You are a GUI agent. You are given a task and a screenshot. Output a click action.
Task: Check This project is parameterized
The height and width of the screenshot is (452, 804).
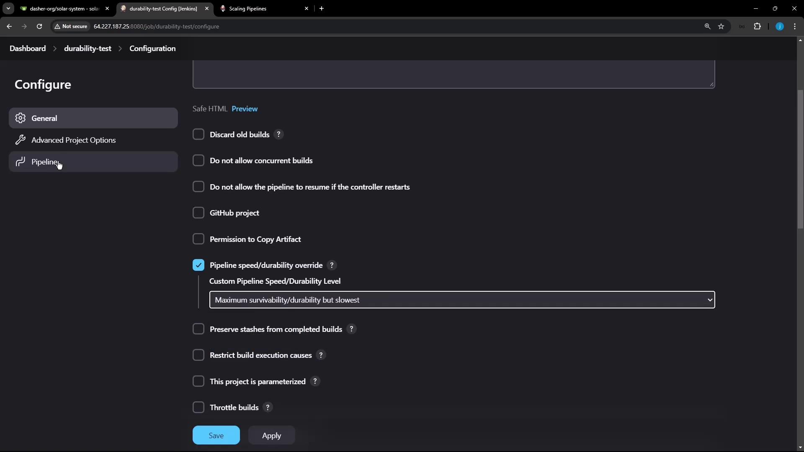tap(198, 381)
